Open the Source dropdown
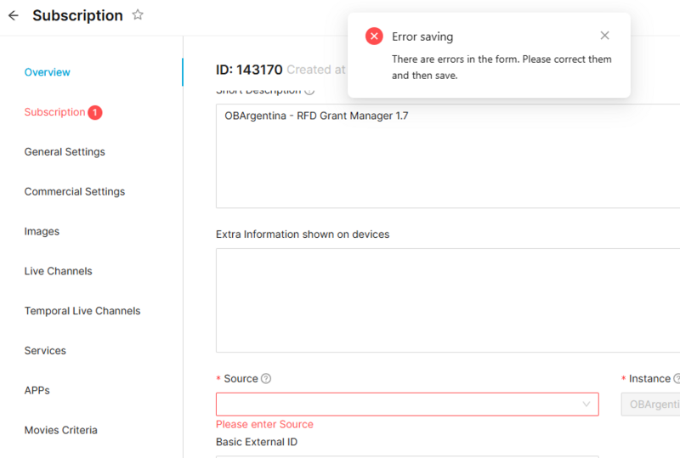 pos(399,404)
